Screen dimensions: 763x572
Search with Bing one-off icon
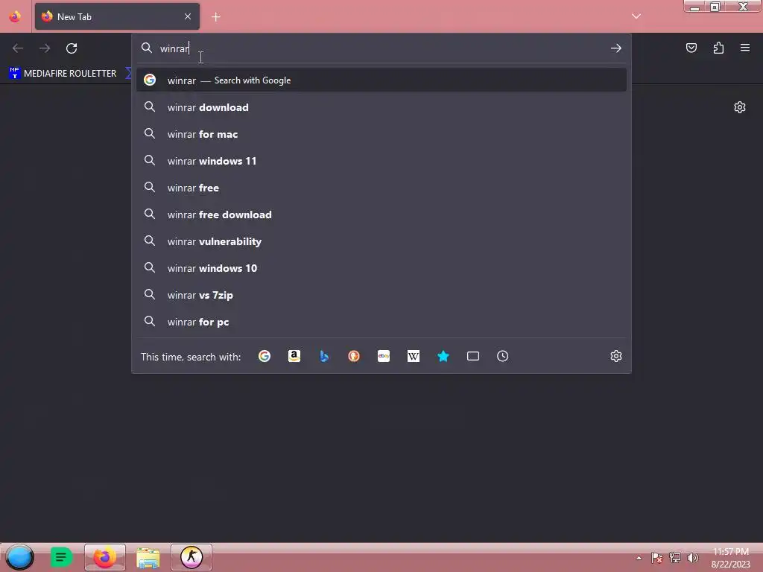point(324,357)
